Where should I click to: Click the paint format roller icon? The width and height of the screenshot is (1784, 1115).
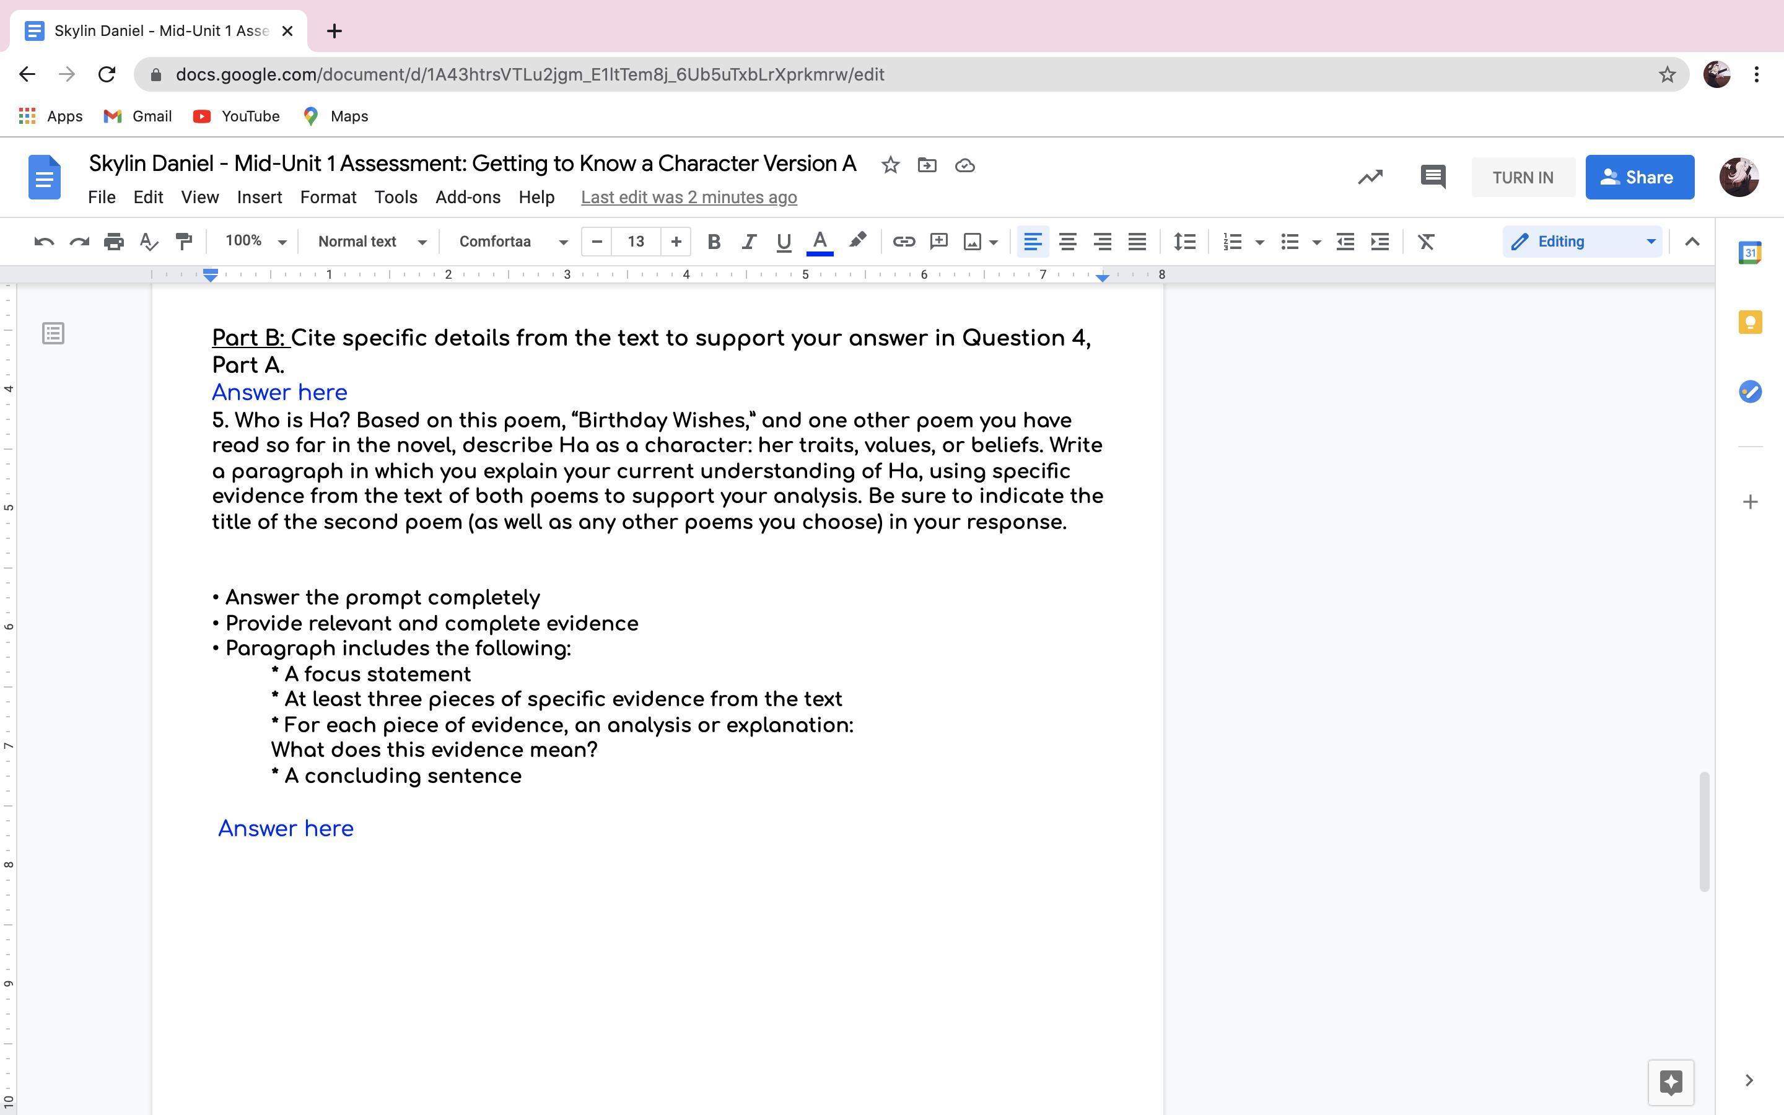click(183, 241)
